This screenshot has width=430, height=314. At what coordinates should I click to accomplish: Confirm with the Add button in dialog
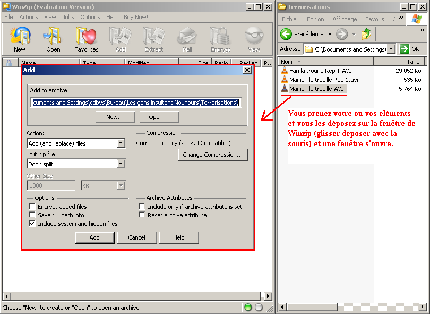[94, 237]
